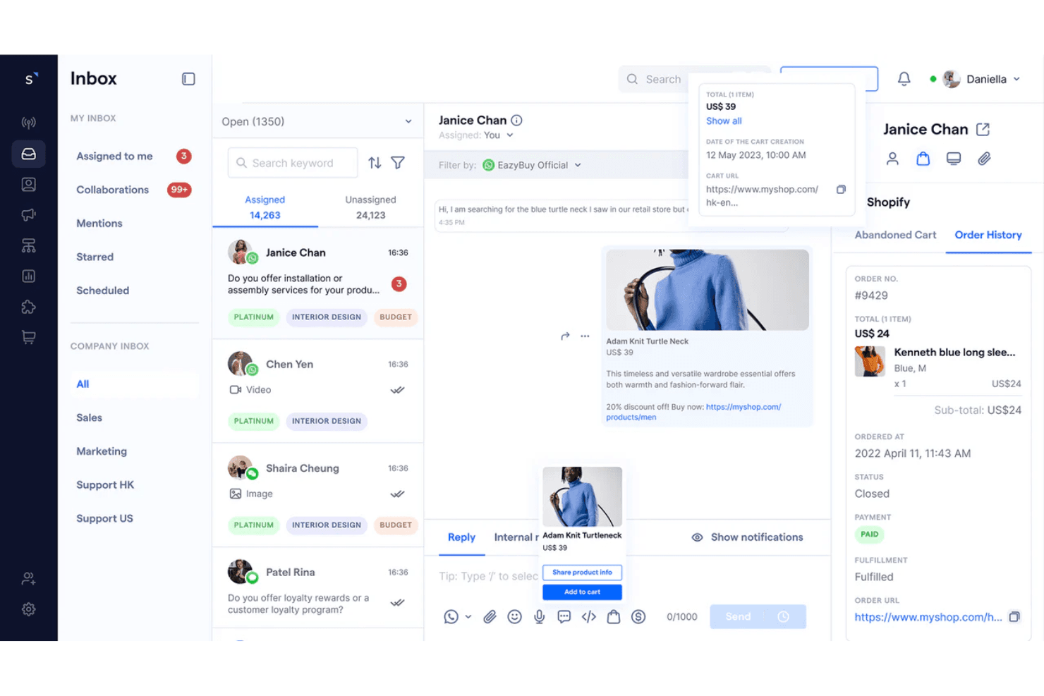This screenshot has height=696, width=1044.
Task: Toggle Show notifications eye
Action: tap(697, 537)
